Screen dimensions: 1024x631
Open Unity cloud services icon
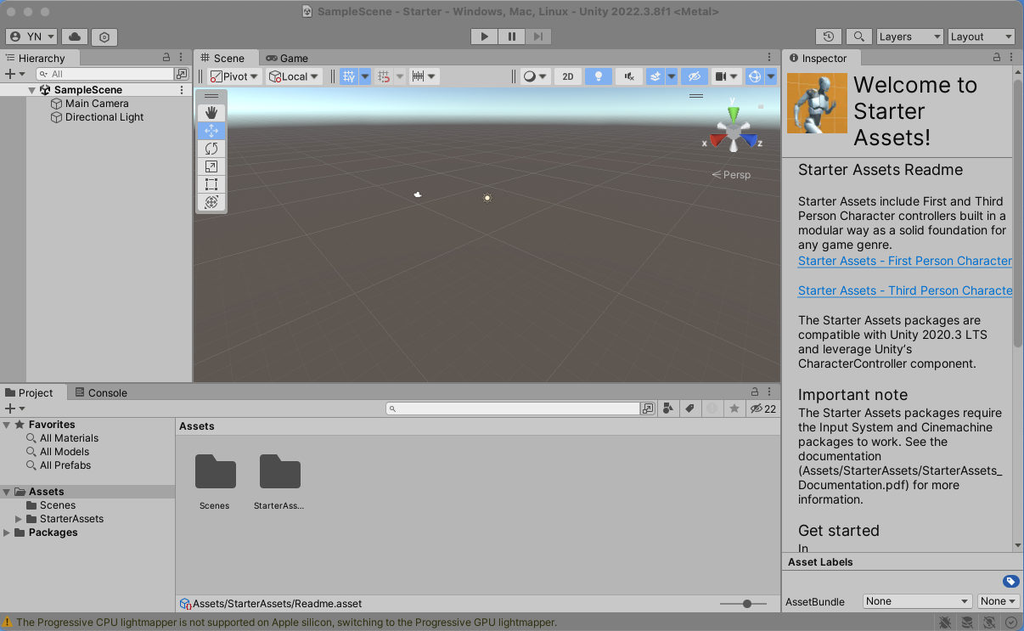click(75, 37)
